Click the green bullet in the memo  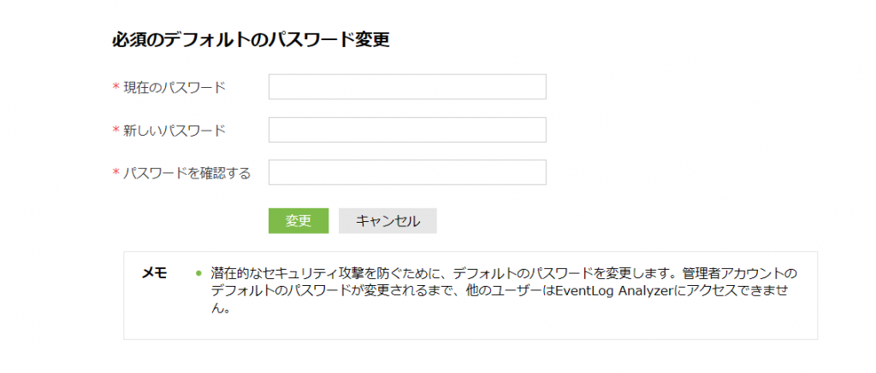(198, 274)
